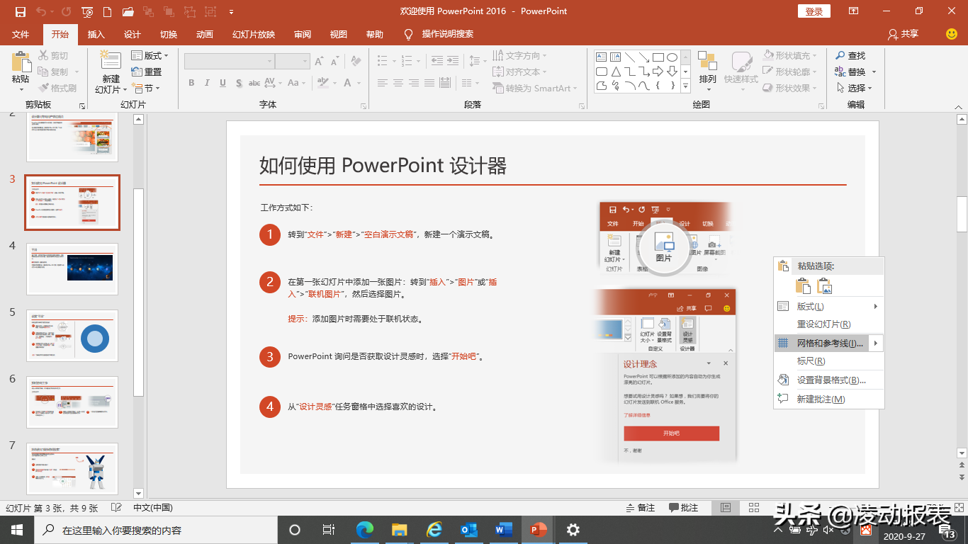Open the text highlight color dropdown
Viewport: 968px width, 544px height.
point(334,83)
